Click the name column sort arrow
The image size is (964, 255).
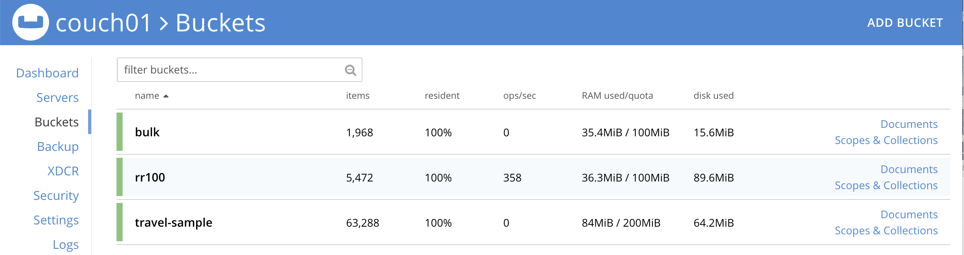[x=166, y=96]
